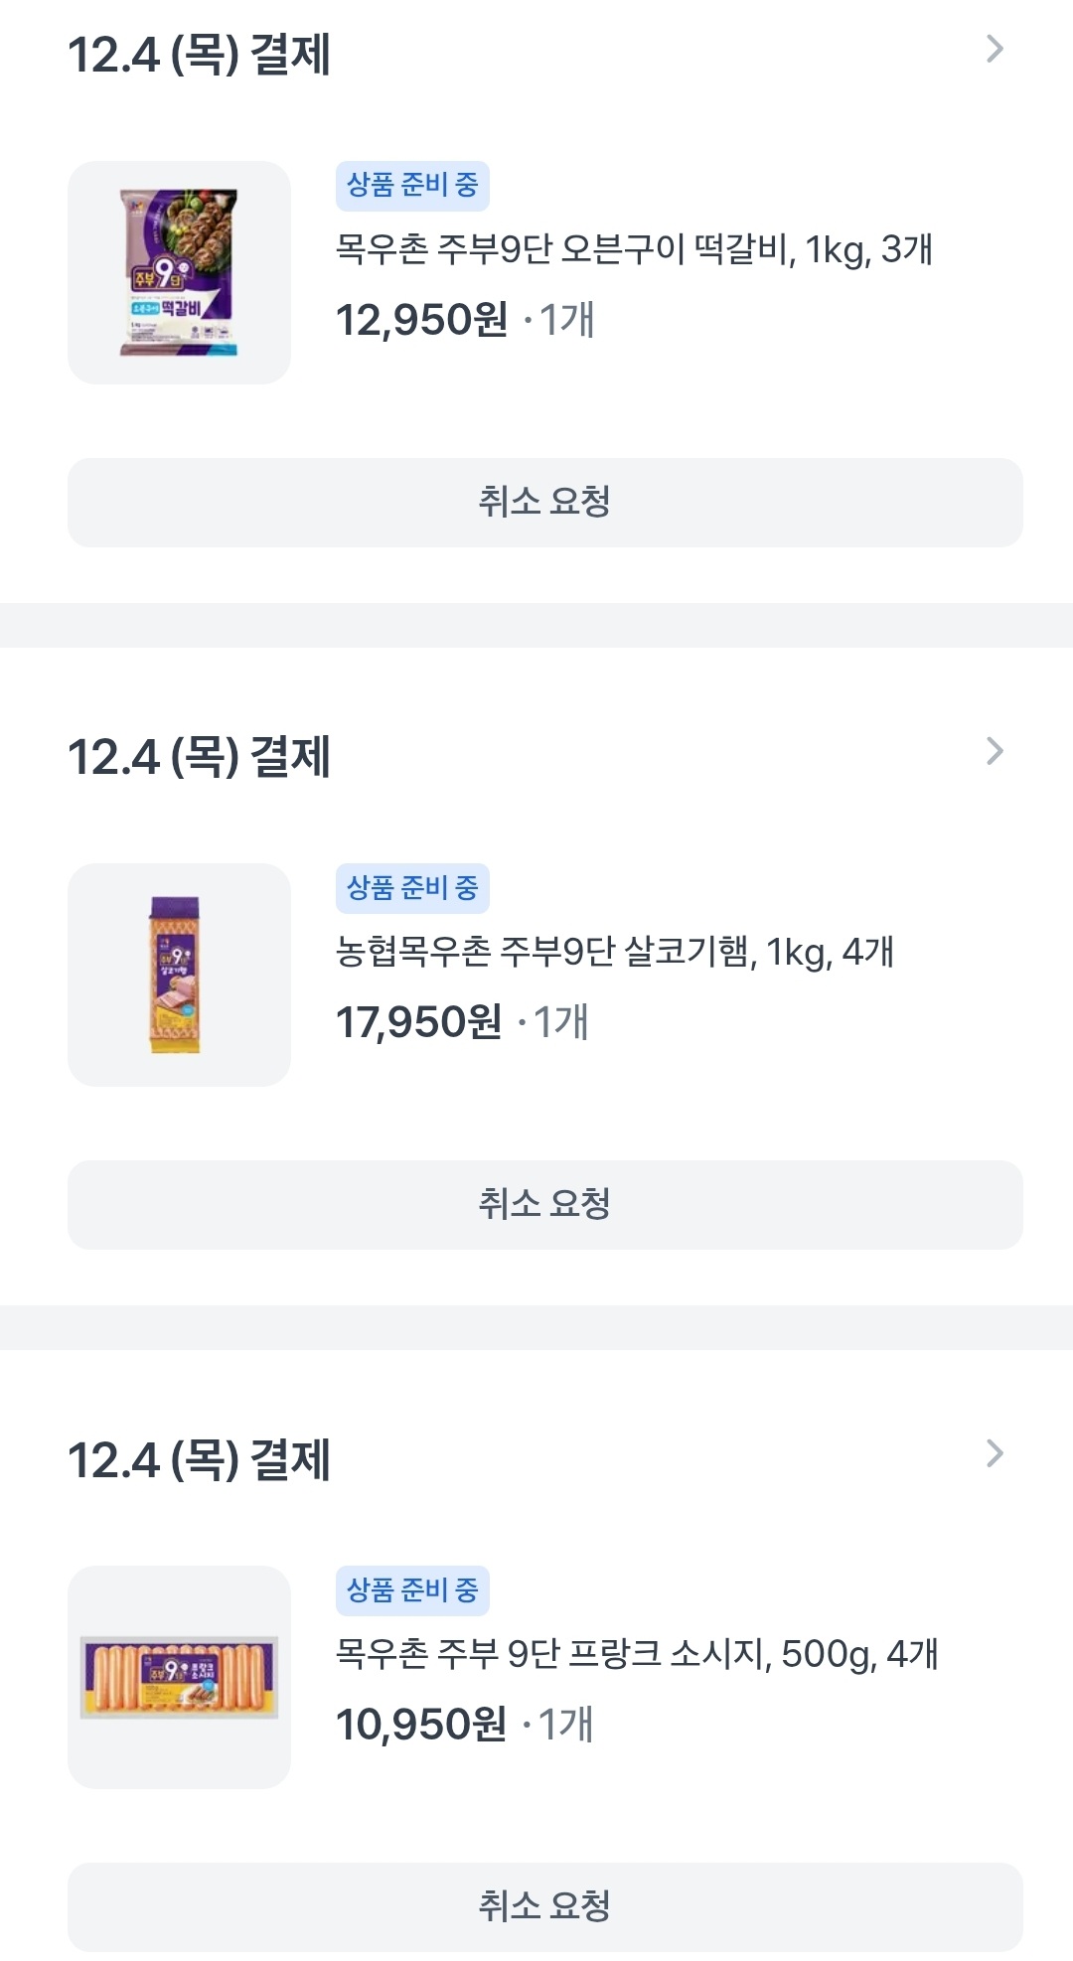The width and height of the screenshot is (1073, 1961).
Task: Select 농협목우촌 주부9단 살코기햄 product name
Action: (x=614, y=952)
